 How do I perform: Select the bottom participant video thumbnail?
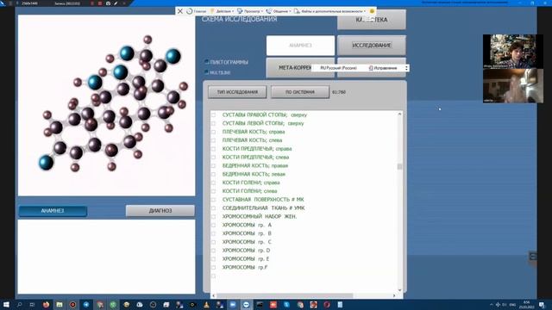(x=512, y=86)
